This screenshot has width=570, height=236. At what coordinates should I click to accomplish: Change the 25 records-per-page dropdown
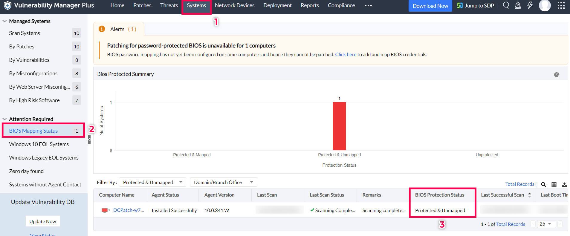[x=546, y=224]
